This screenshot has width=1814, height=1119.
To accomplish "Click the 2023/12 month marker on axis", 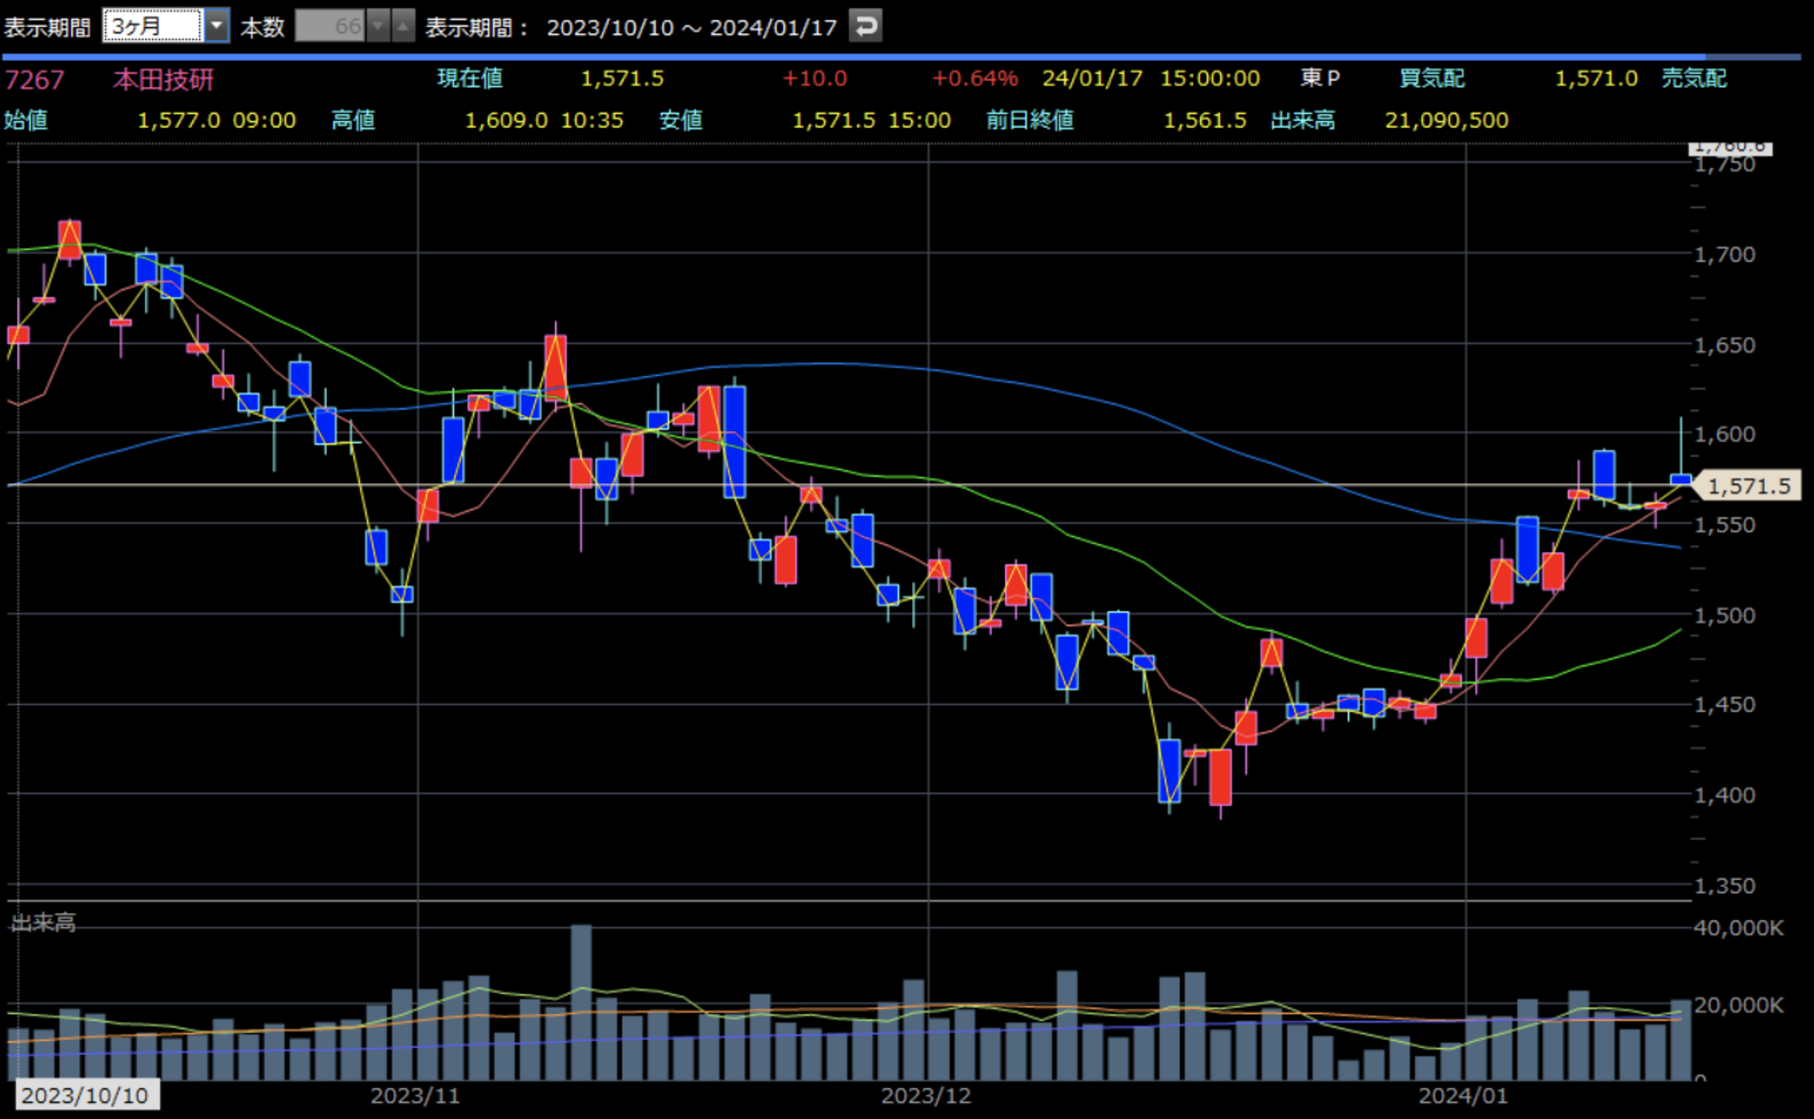I will pyautogui.click(x=926, y=1096).
